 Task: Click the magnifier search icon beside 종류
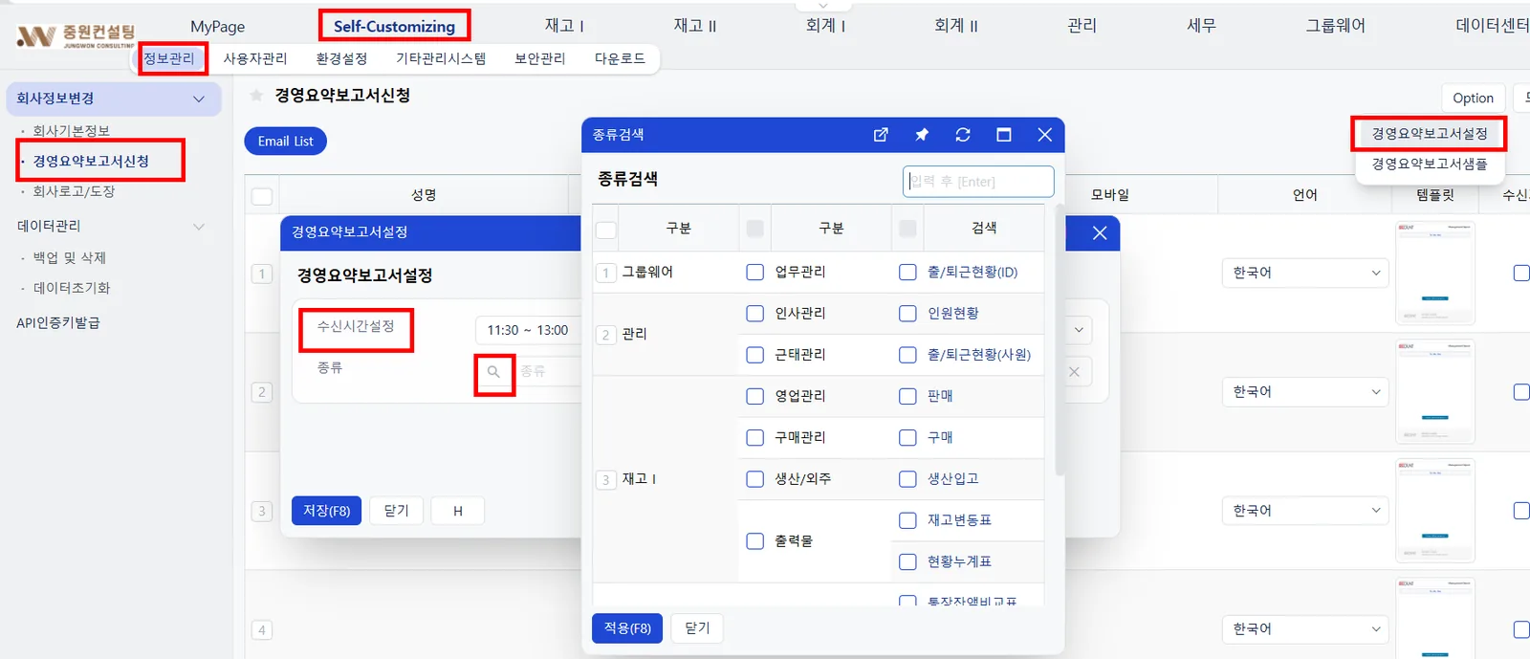(493, 372)
